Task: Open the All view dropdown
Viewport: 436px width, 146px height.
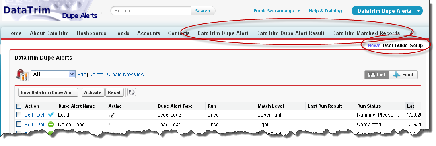Action: 53,74
